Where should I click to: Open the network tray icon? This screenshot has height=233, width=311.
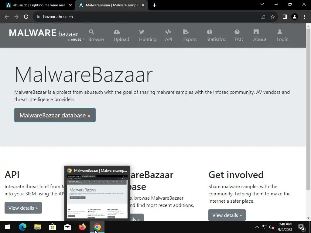tap(265, 227)
